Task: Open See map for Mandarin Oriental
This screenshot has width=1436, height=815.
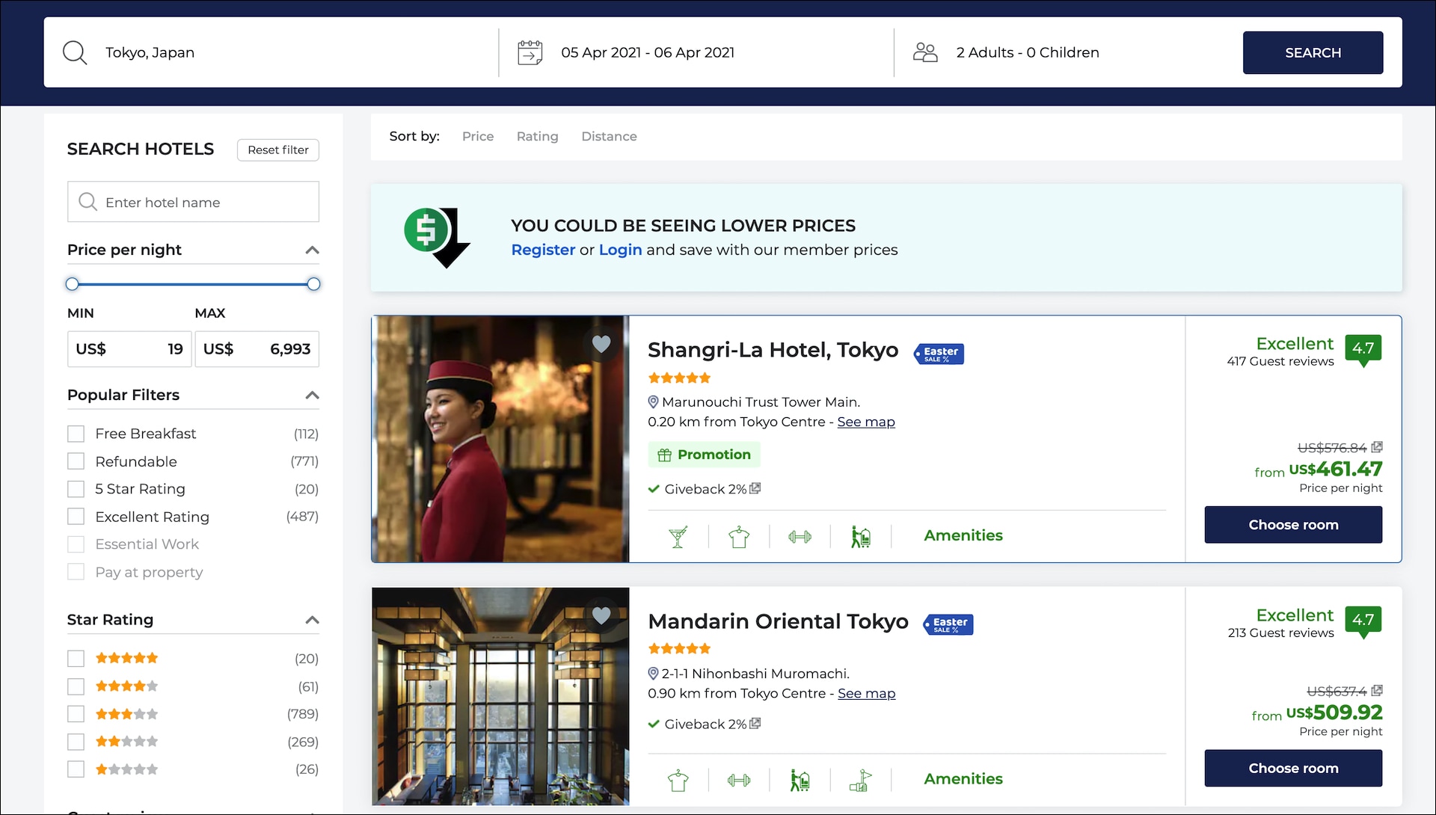Action: click(866, 693)
